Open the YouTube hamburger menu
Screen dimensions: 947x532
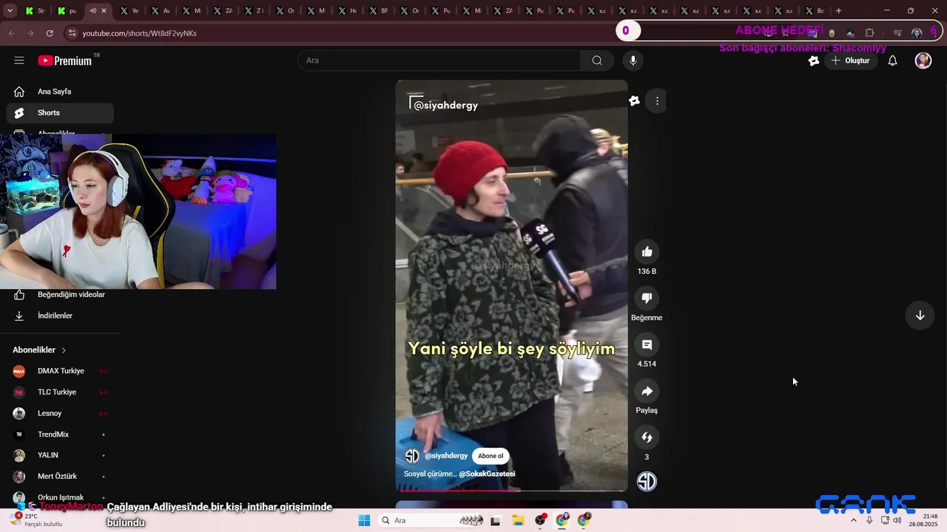point(19,61)
